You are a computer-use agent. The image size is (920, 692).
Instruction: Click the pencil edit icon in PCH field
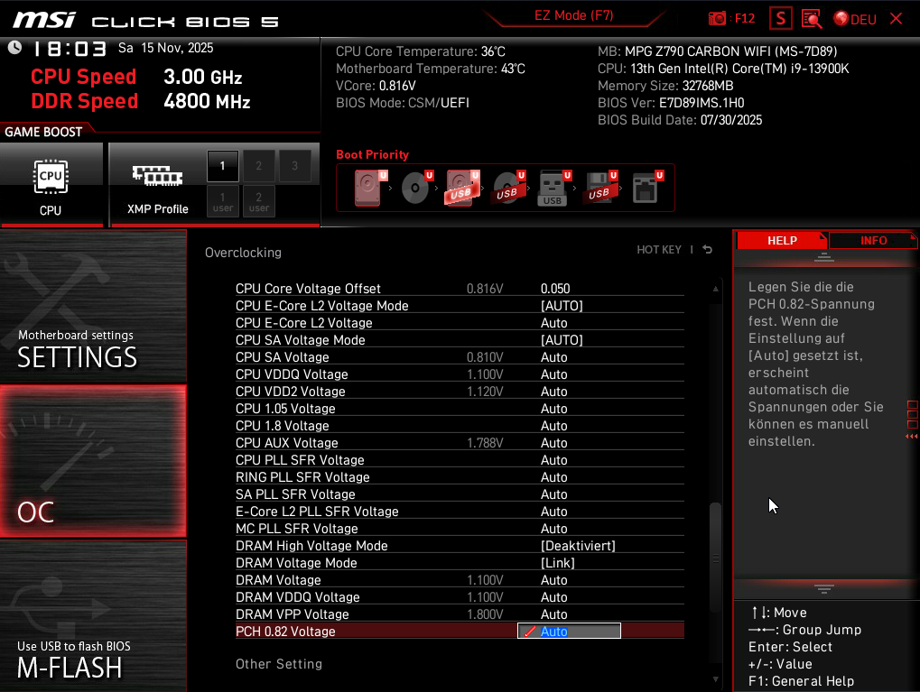pyautogui.click(x=530, y=631)
